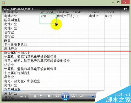Select the cell containing 0003

(112, 16)
